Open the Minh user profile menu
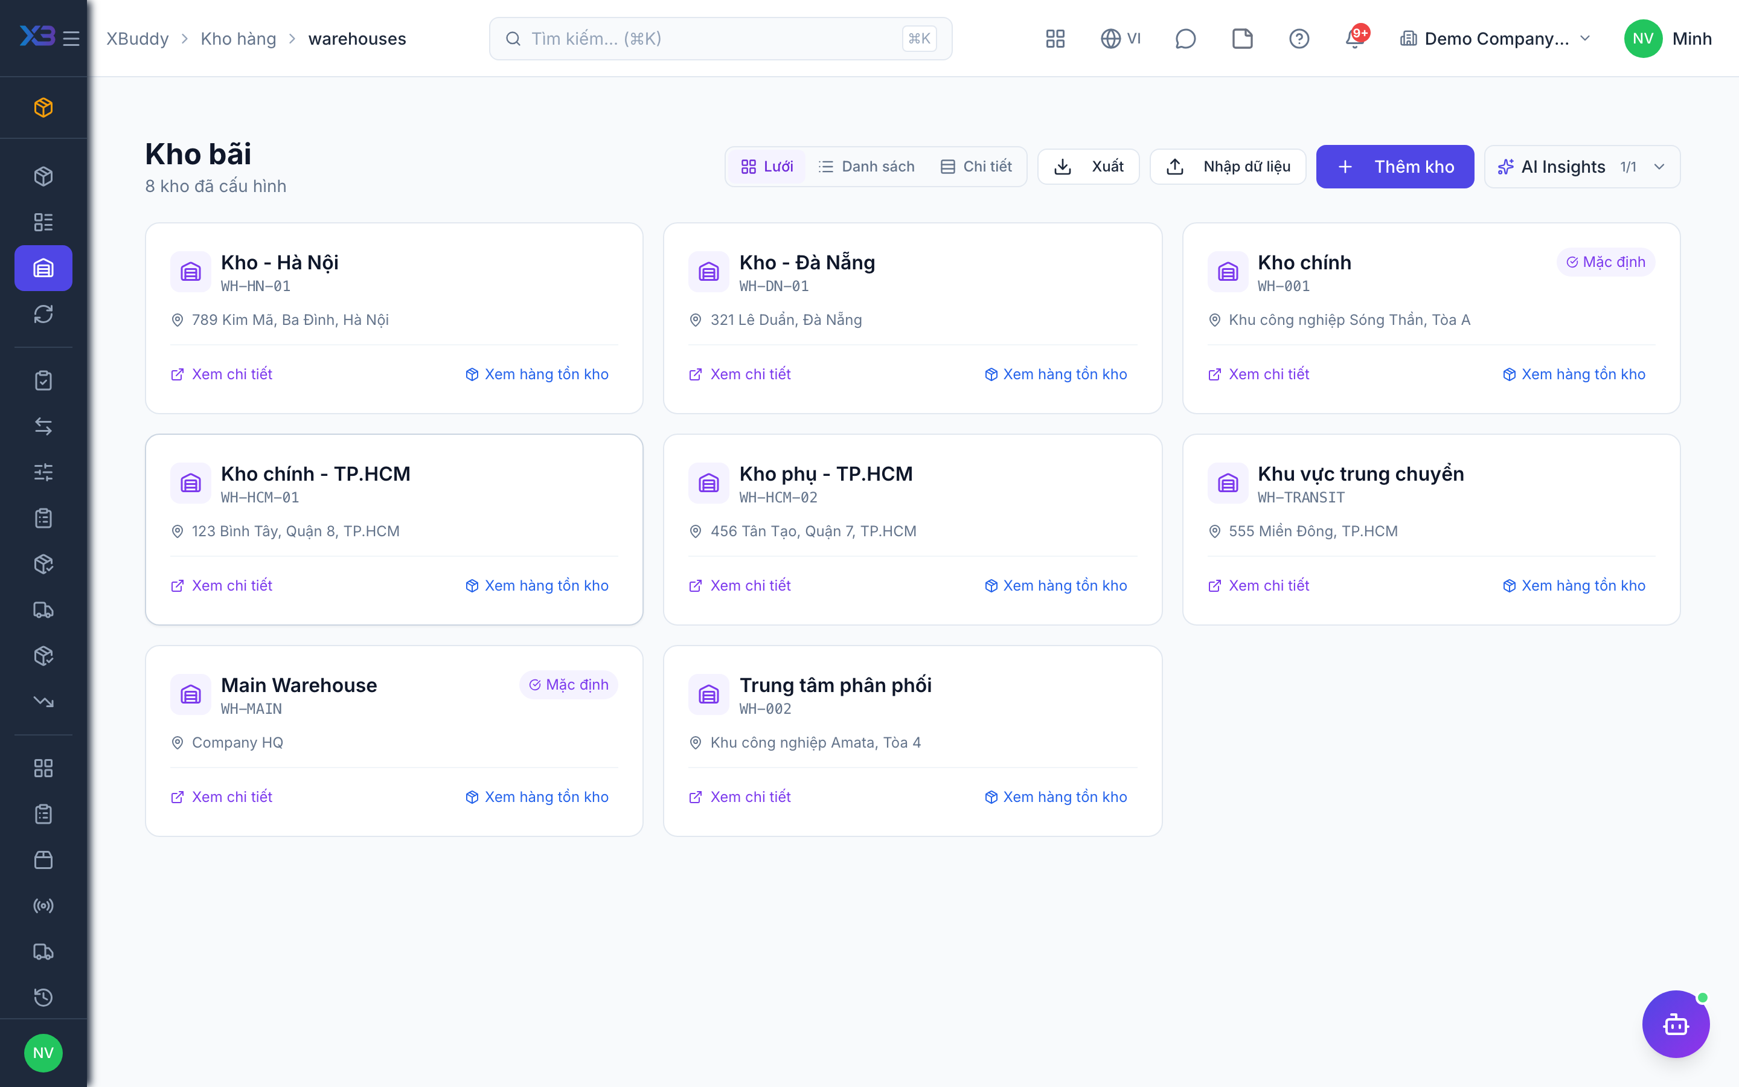The image size is (1739, 1087). click(x=1668, y=38)
